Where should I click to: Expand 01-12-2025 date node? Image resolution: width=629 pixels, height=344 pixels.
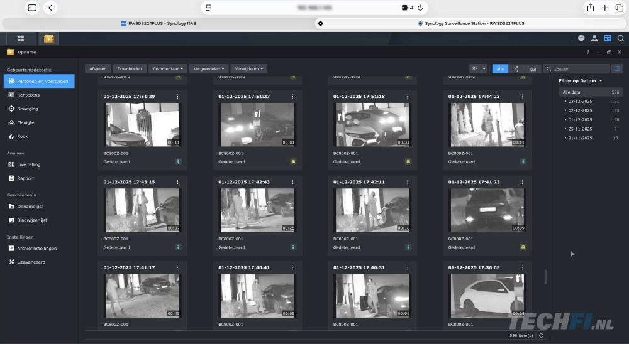coord(565,120)
